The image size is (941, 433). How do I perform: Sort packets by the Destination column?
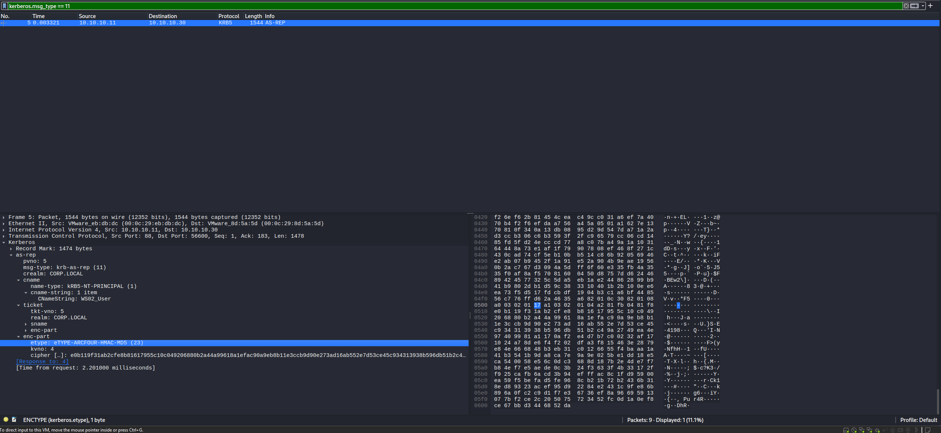pos(182,16)
